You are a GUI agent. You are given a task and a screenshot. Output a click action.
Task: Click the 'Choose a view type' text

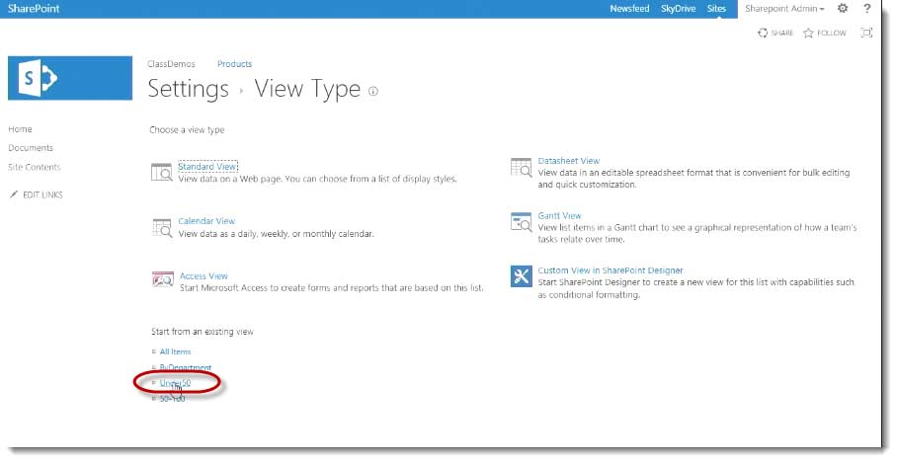pyautogui.click(x=187, y=129)
